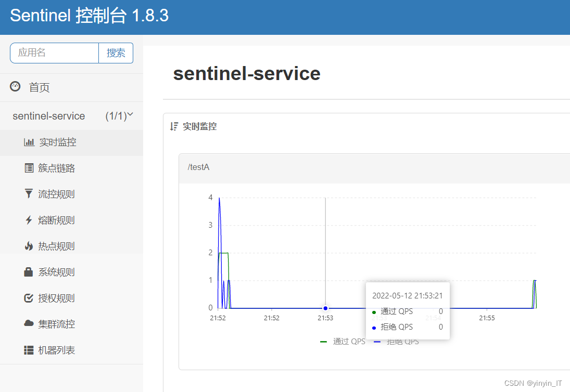The width and height of the screenshot is (570, 392).
Task: Go to 簇点链路 in the sidebar
Action: 72,168
